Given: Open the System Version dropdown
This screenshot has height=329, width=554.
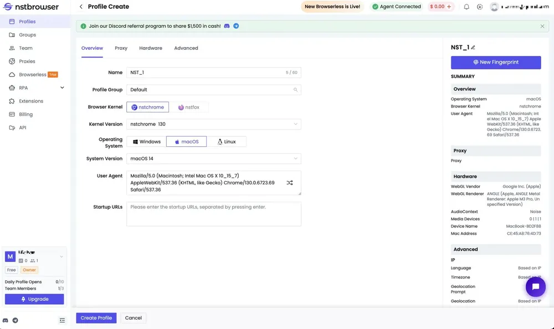Looking at the screenshot, I should pyautogui.click(x=214, y=159).
